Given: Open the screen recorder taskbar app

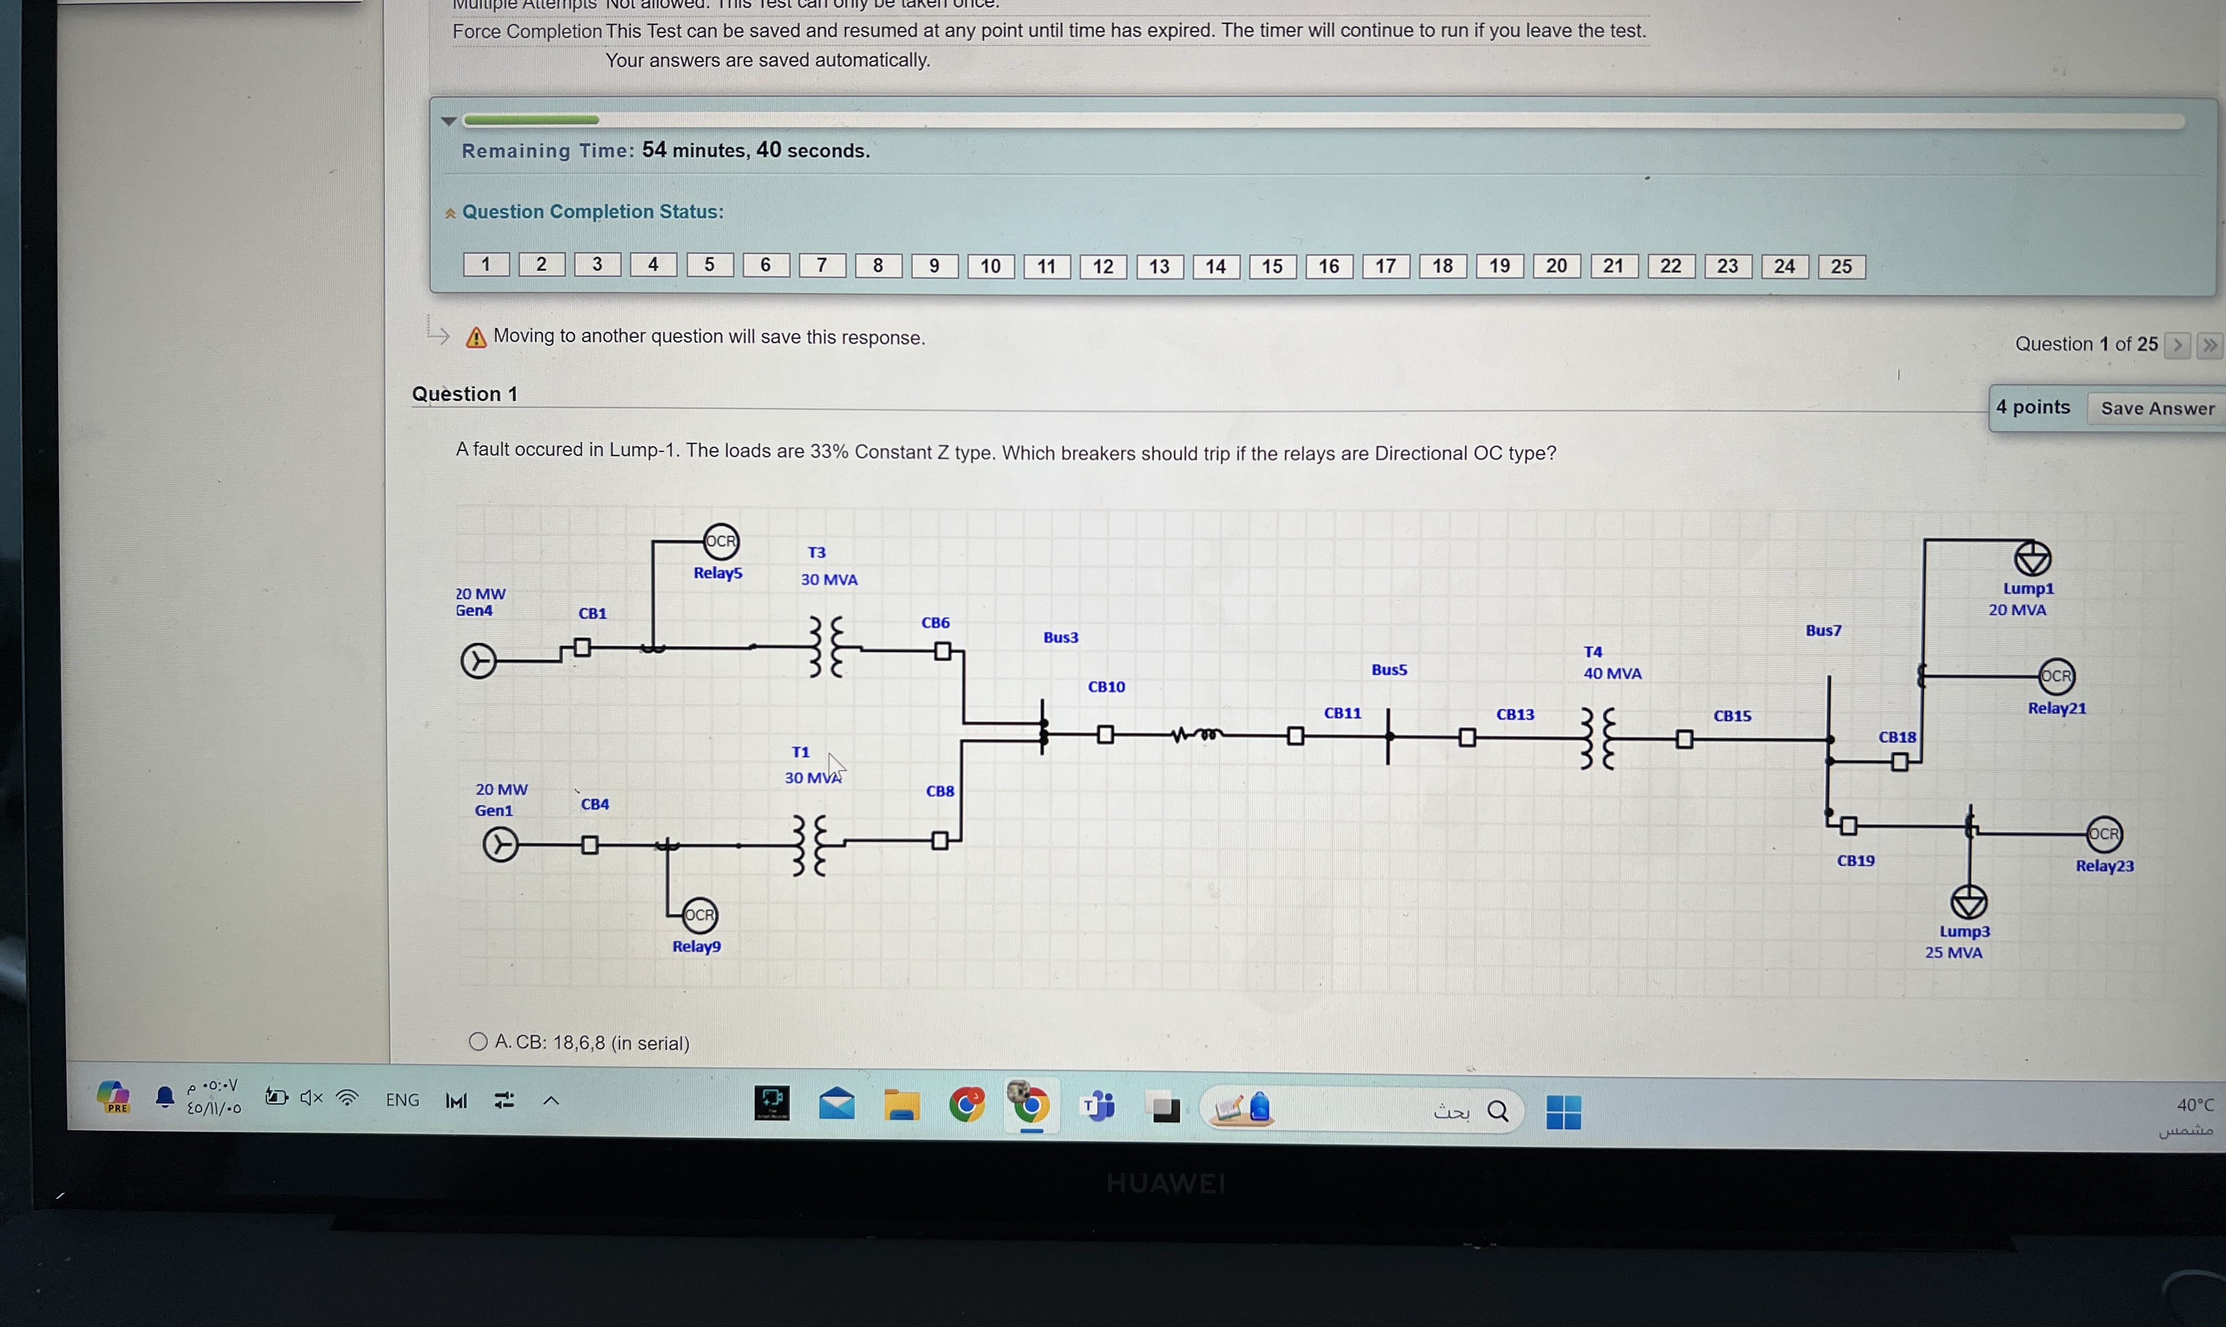Looking at the screenshot, I should click(x=772, y=1102).
